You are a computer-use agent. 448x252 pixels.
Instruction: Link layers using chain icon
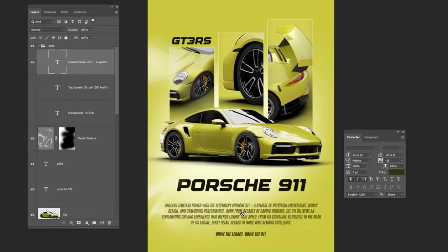pyautogui.click(x=63, y=222)
